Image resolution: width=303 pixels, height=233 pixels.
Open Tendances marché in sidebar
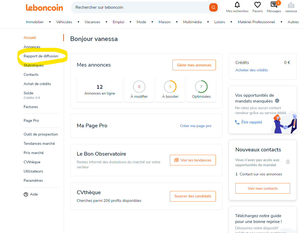click(39, 143)
